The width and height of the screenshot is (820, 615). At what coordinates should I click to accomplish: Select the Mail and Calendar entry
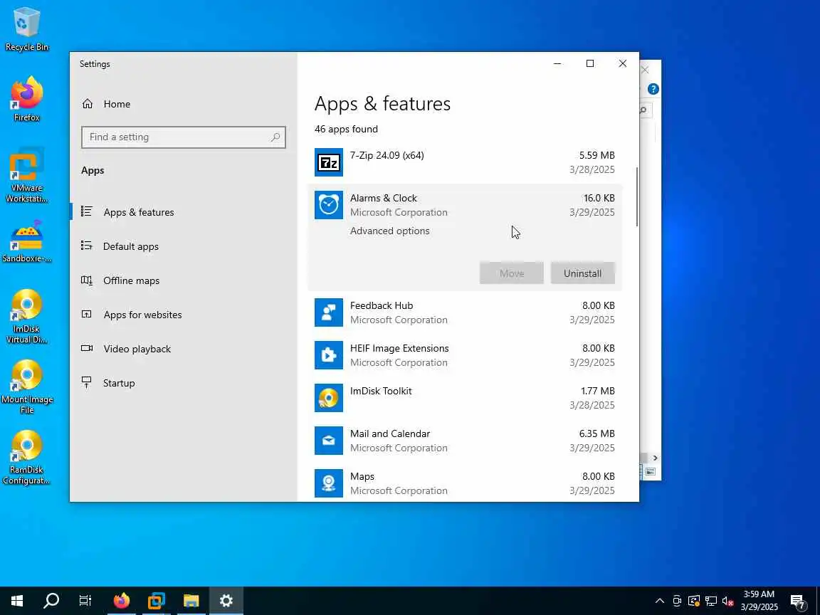465,441
